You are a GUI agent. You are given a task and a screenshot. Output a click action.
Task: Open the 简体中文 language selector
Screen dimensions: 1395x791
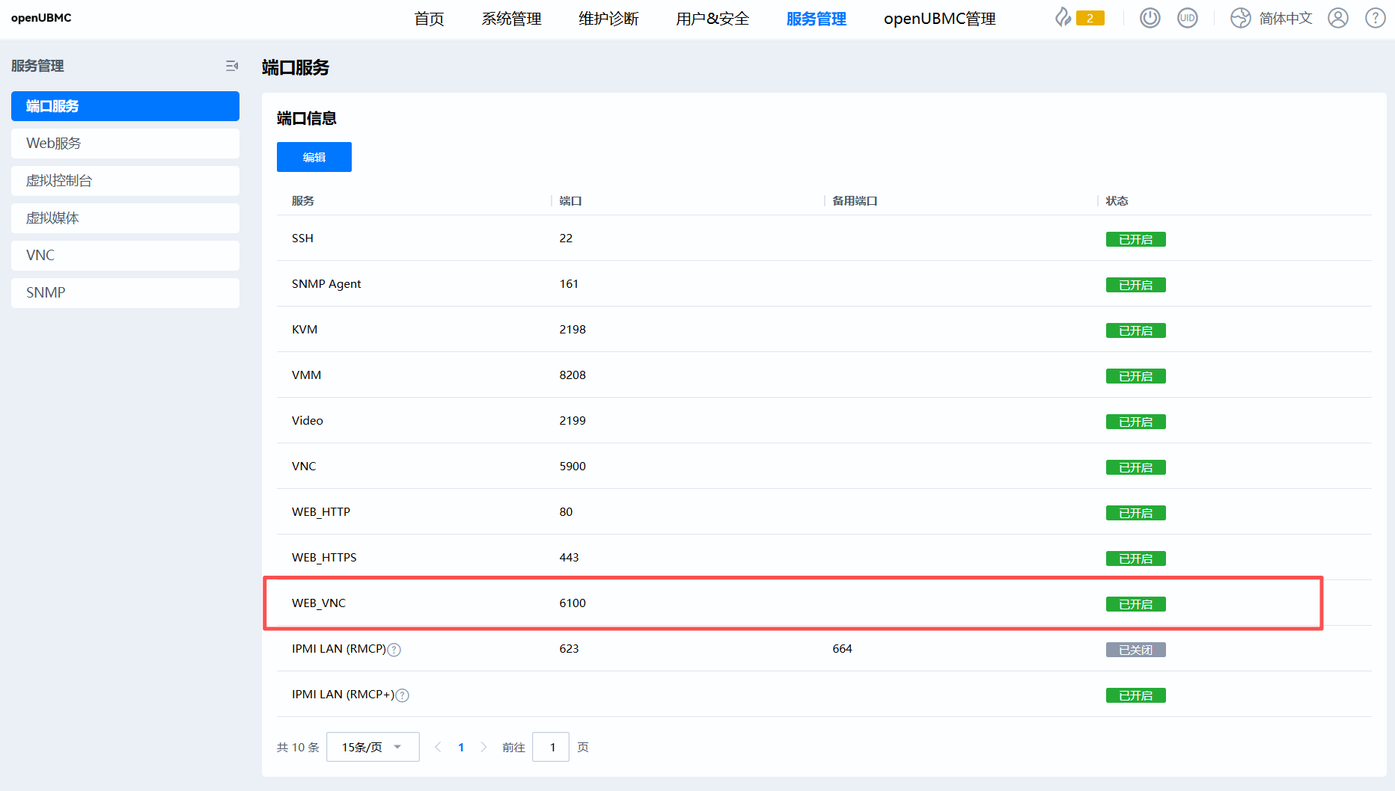1285,18
